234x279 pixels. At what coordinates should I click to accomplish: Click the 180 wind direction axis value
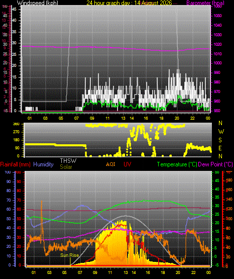16,140
